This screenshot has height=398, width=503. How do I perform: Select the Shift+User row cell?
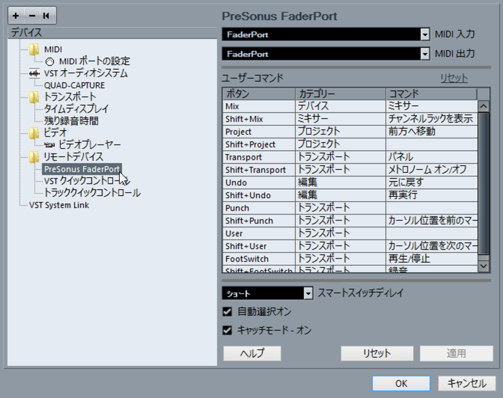(x=259, y=246)
